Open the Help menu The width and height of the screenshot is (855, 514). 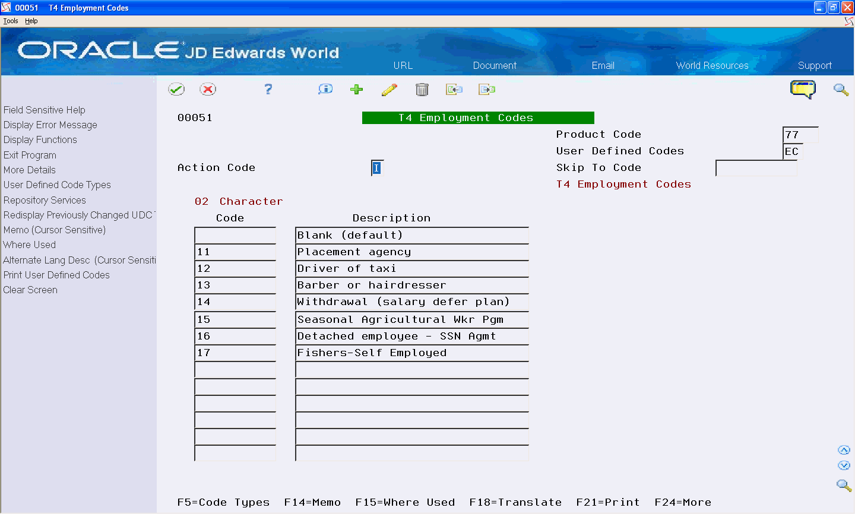(x=30, y=20)
